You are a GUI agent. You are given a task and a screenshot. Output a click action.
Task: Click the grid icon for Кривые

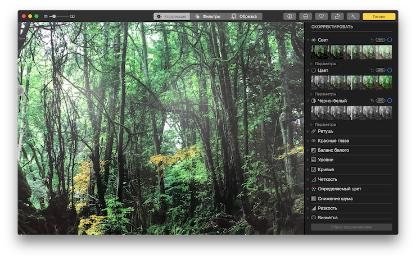(314, 170)
